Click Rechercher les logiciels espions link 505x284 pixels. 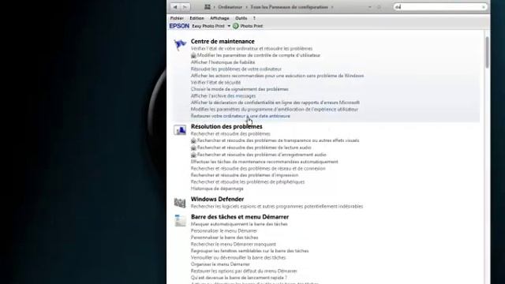[x=277, y=207]
